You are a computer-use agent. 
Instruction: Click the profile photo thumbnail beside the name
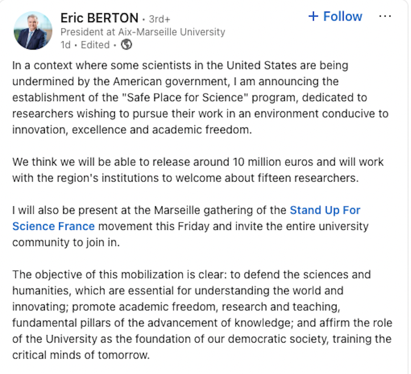[33, 29]
